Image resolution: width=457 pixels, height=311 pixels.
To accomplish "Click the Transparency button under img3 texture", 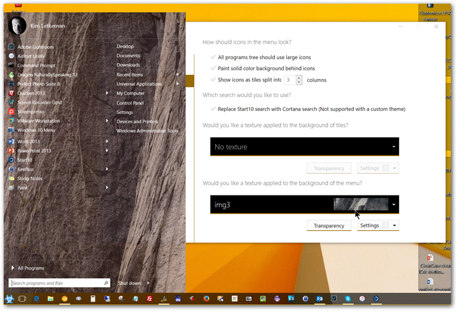I will point(329,225).
